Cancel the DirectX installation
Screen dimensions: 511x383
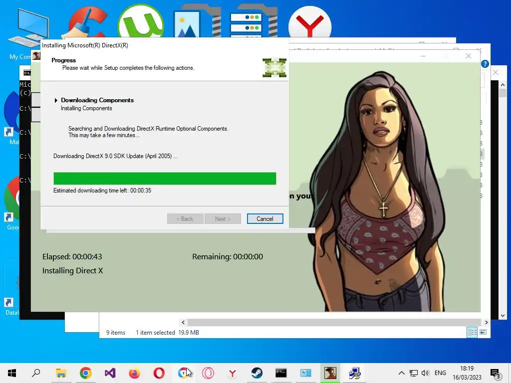click(265, 219)
